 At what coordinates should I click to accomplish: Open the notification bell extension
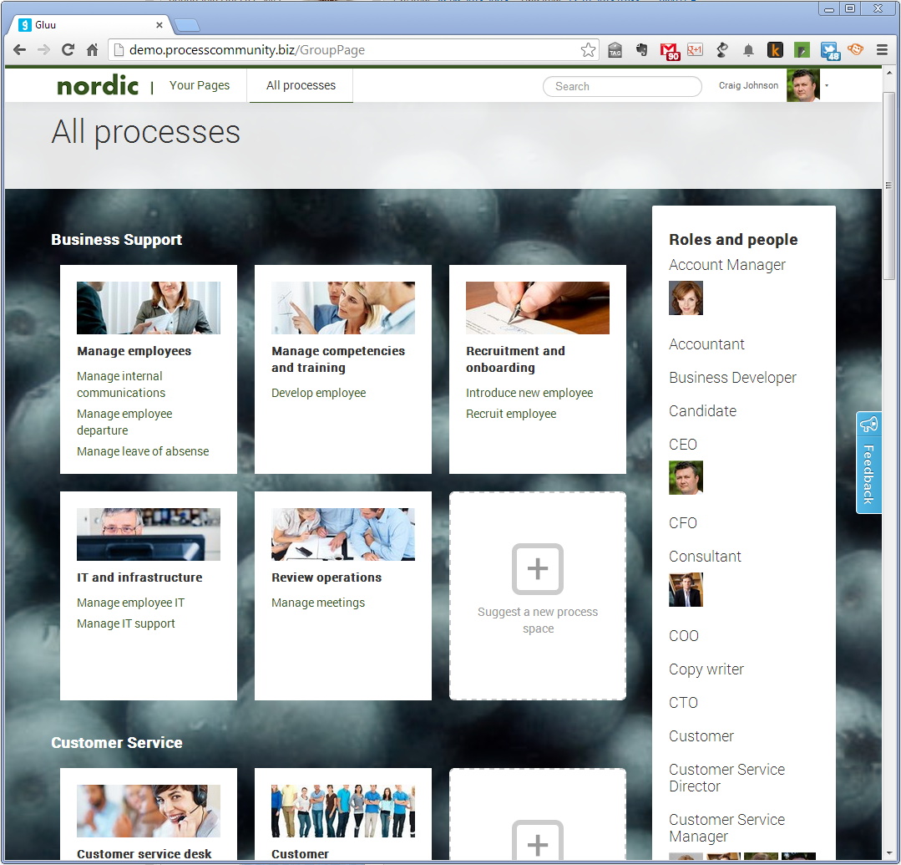click(x=748, y=51)
